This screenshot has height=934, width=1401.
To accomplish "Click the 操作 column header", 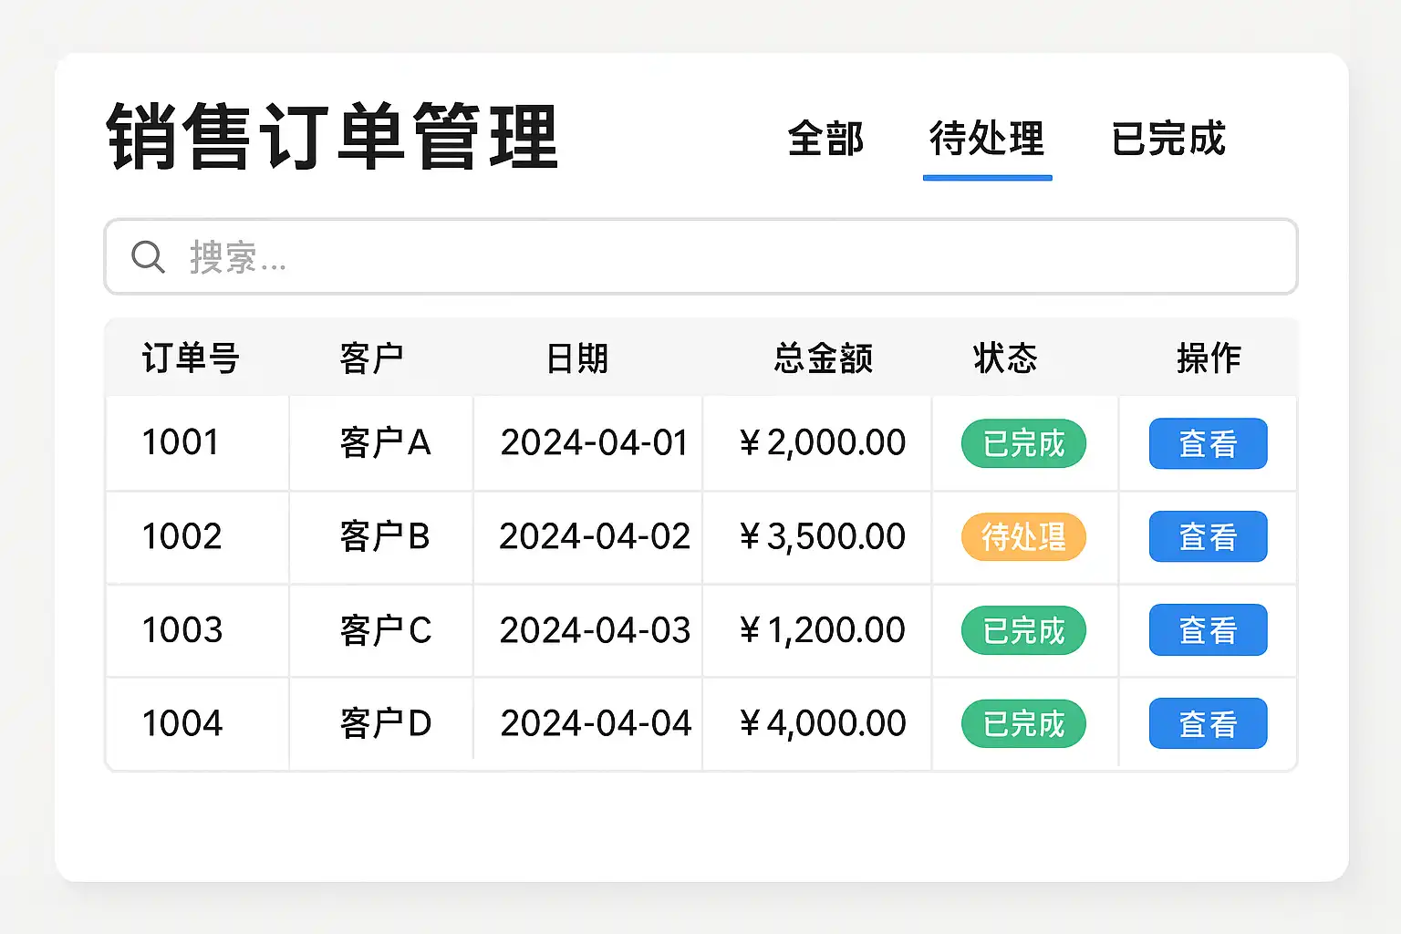I will tap(1209, 358).
